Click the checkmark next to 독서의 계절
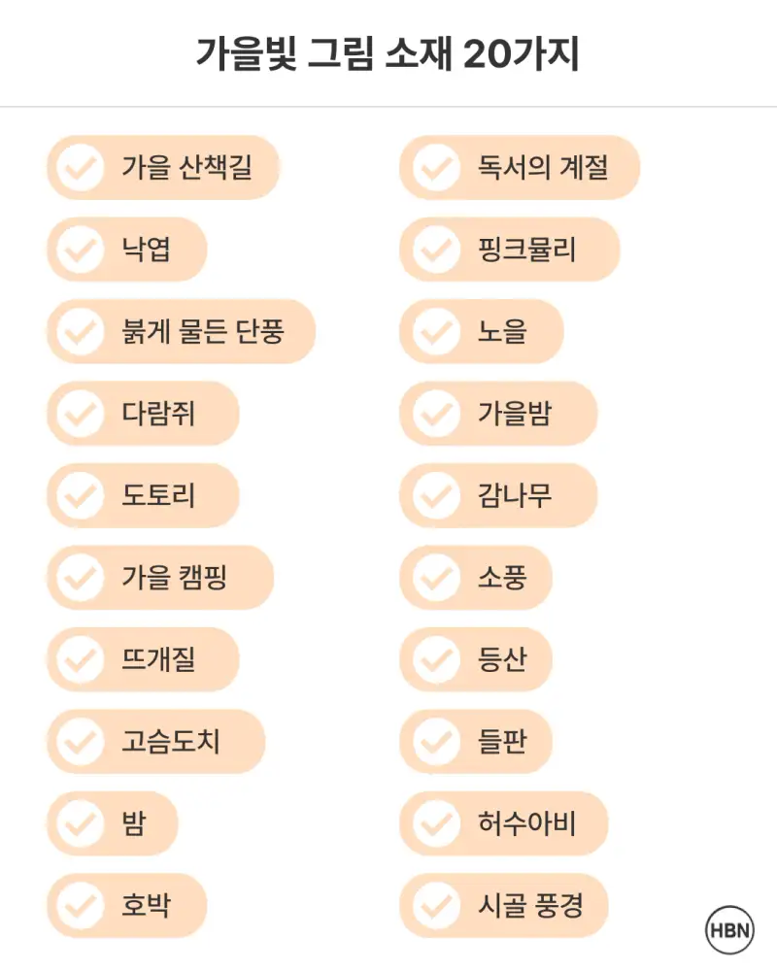Image resolution: width=777 pixels, height=972 pixels. pyautogui.click(x=436, y=168)
